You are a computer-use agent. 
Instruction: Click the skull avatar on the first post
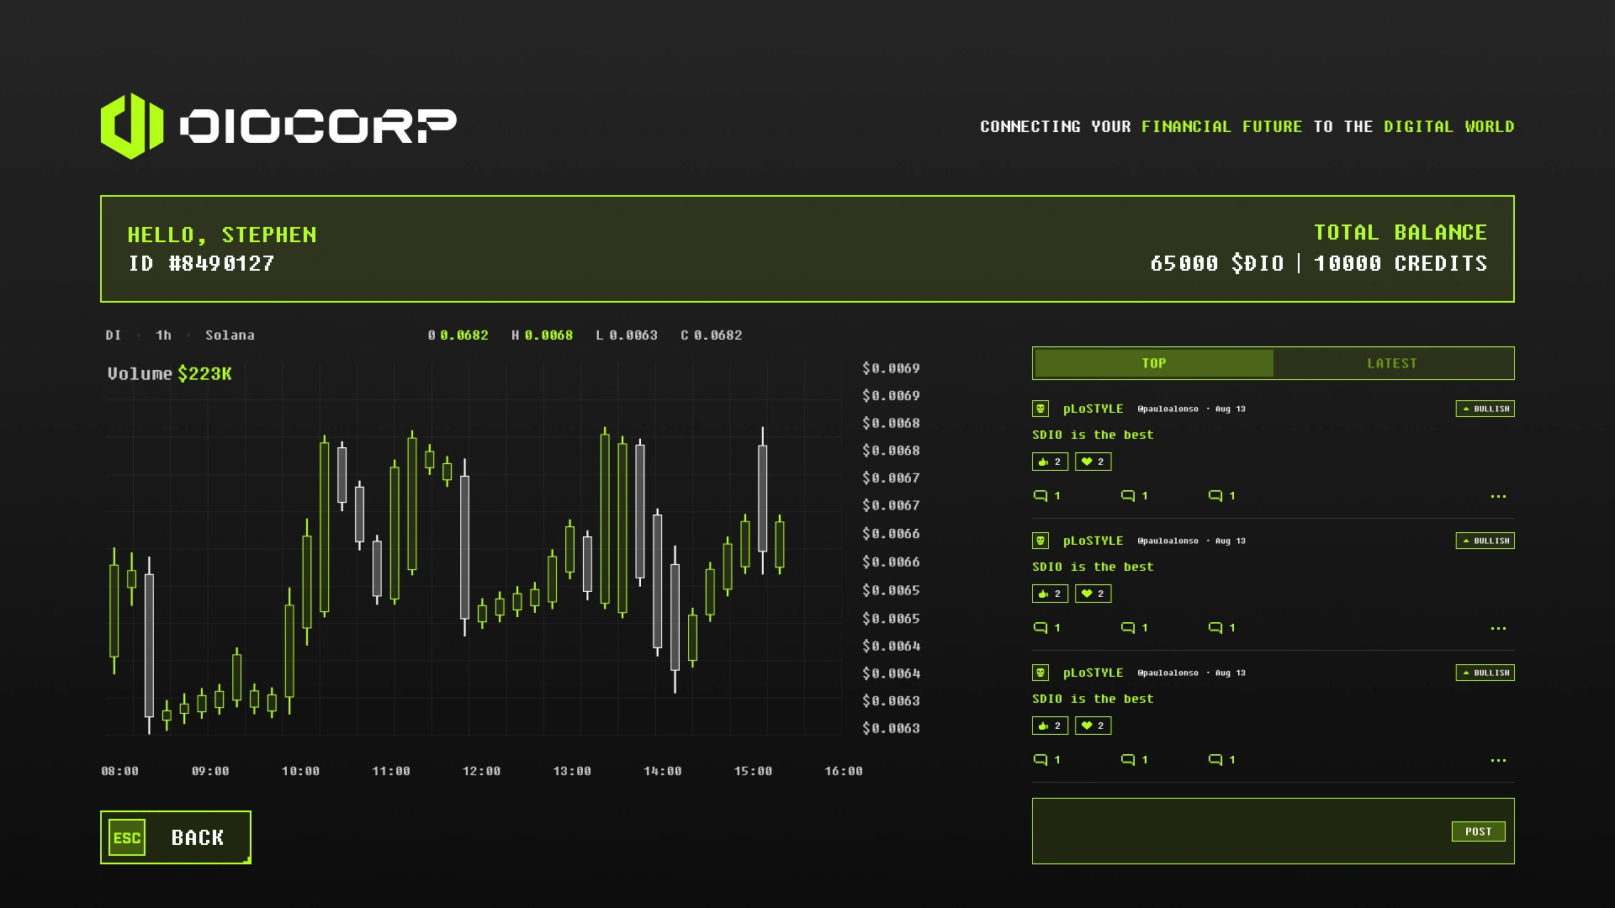[x=1040, y=409]
